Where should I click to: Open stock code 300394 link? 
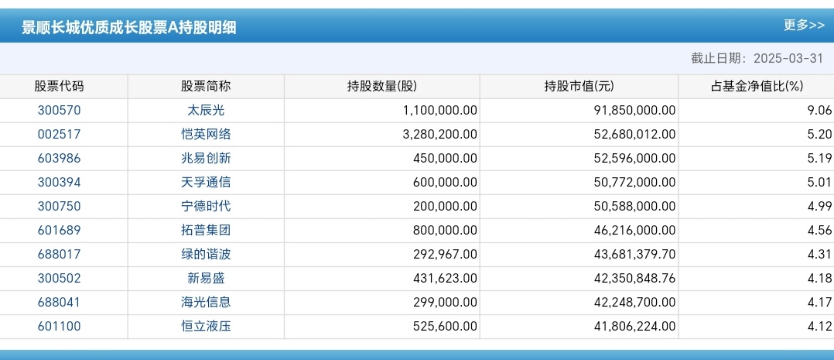tap(59, 183)
